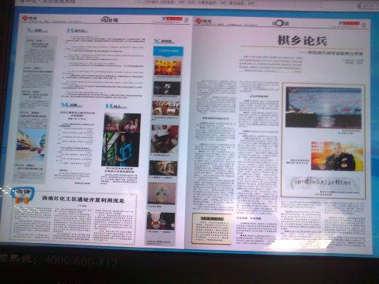Screen dimensions: 379x284
Task: Enlarge the night sky photo on page 3
Action: point(323,108)
